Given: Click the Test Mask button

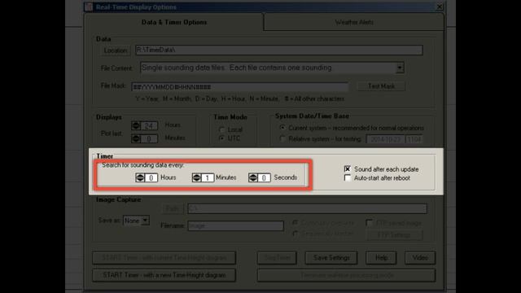Looking at the screenshot, I should (x=381, y=86).
